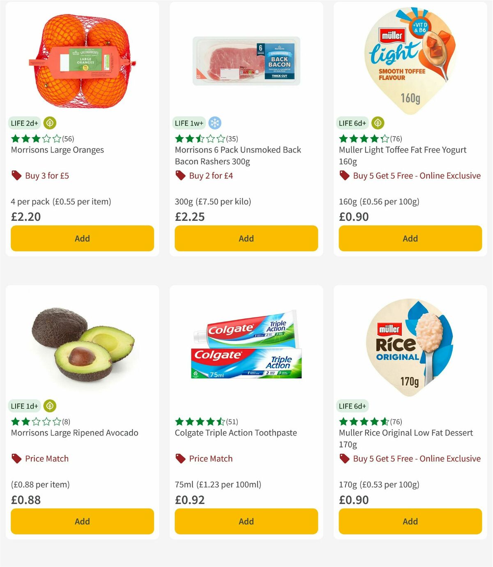Click the tag icon next to avocado Price Match
The image size is (493, 567).
16,458
